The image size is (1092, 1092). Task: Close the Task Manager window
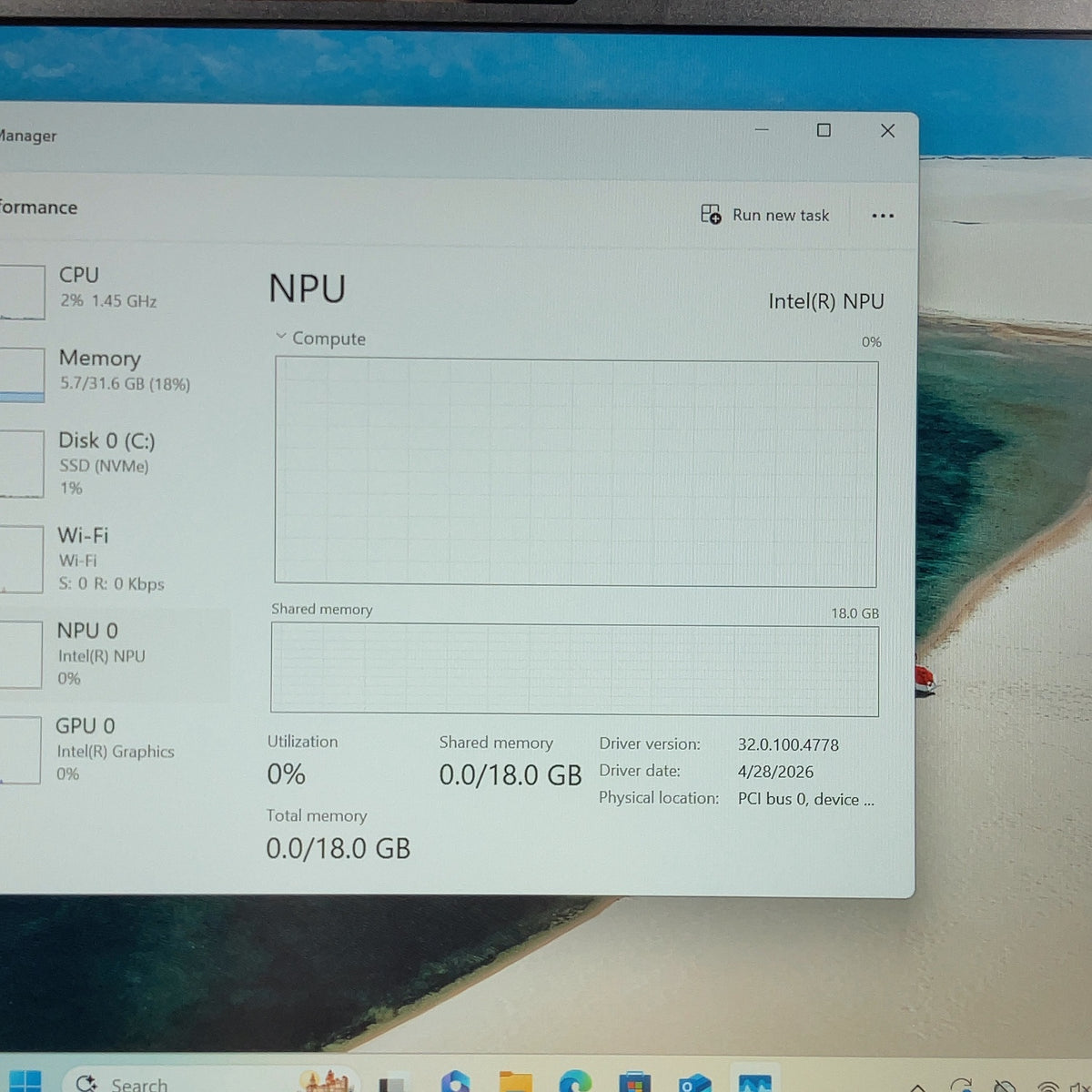point(888,131)
